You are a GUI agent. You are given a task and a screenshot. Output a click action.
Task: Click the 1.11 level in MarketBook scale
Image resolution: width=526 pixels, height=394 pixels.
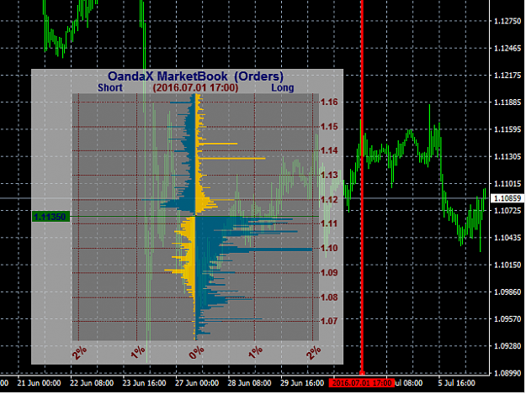pos(329,223)
